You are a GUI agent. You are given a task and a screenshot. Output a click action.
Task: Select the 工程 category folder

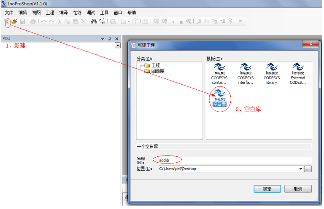(152, 65)
